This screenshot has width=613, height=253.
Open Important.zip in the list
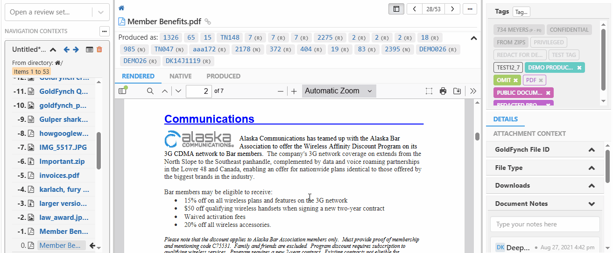pos(63,162)
